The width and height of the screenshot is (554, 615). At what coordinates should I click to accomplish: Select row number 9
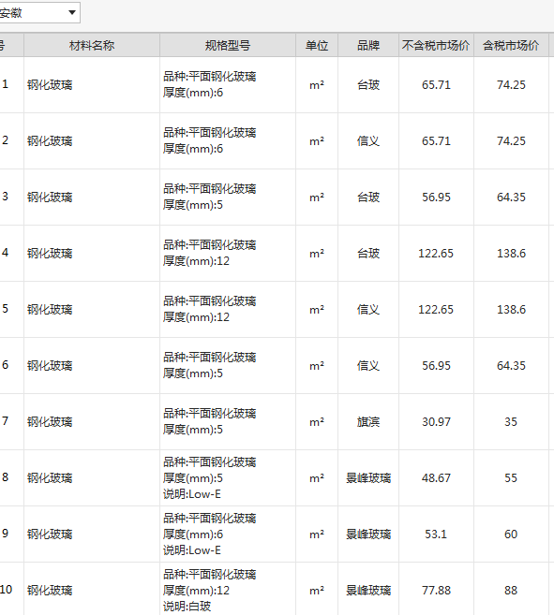coord(5,533)
